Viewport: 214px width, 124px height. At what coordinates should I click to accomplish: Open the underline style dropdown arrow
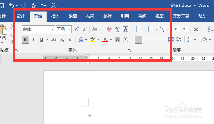tap(48, 40)
